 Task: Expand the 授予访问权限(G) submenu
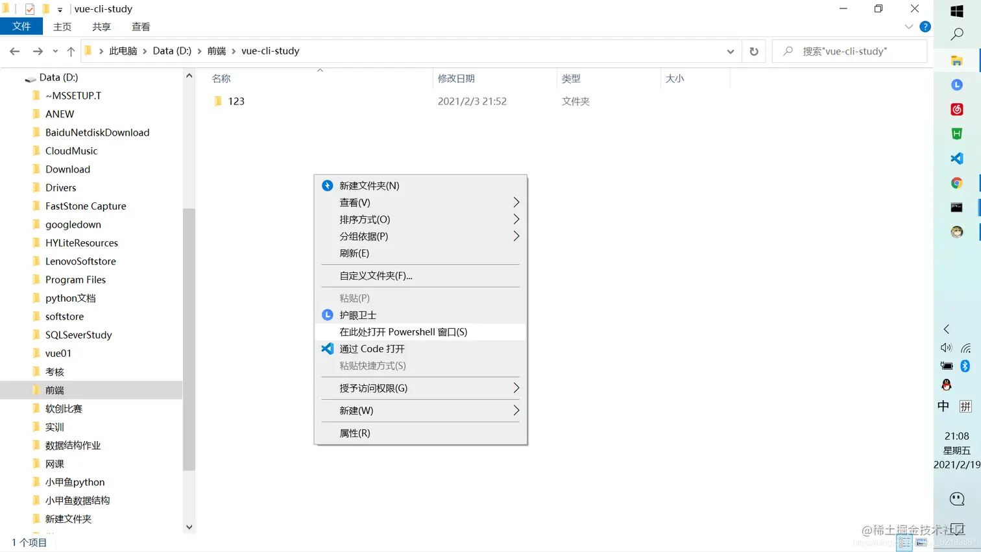click(x=516, y=388)
